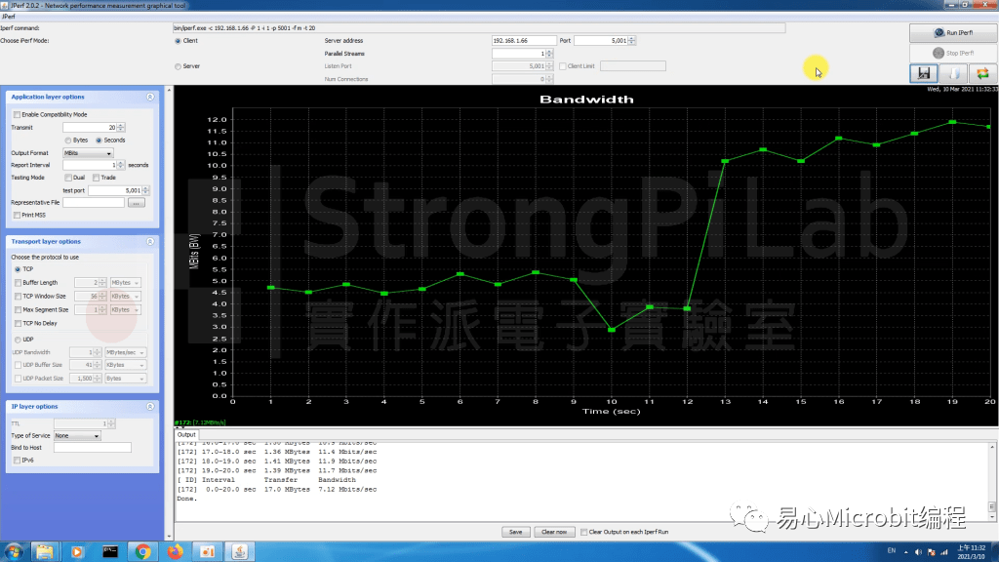Tick the Client Limit checkbox
This screenshot has width=999, height=562.
coord(563,66)
